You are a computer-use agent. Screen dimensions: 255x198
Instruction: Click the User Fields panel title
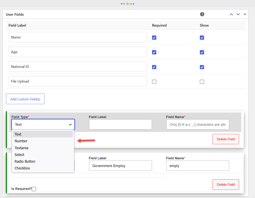[15, 14]
